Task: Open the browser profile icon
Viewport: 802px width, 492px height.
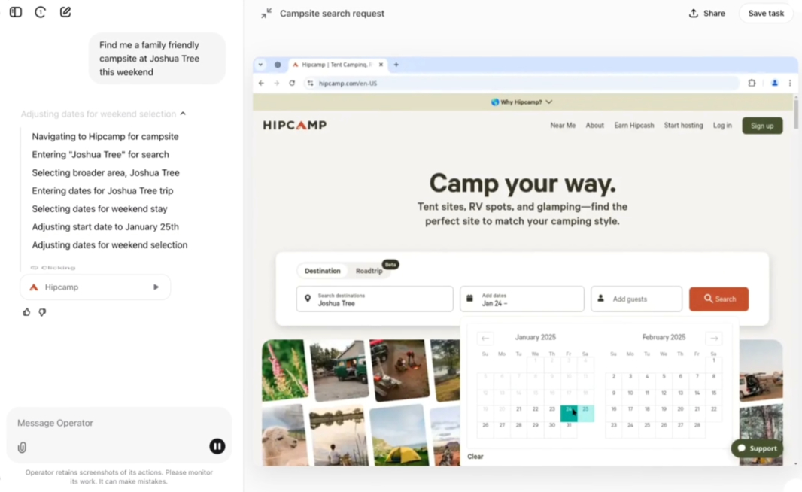Action: pos(774,83)
